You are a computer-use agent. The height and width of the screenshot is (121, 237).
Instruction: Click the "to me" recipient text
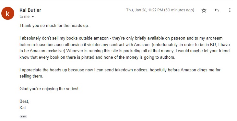25,17
